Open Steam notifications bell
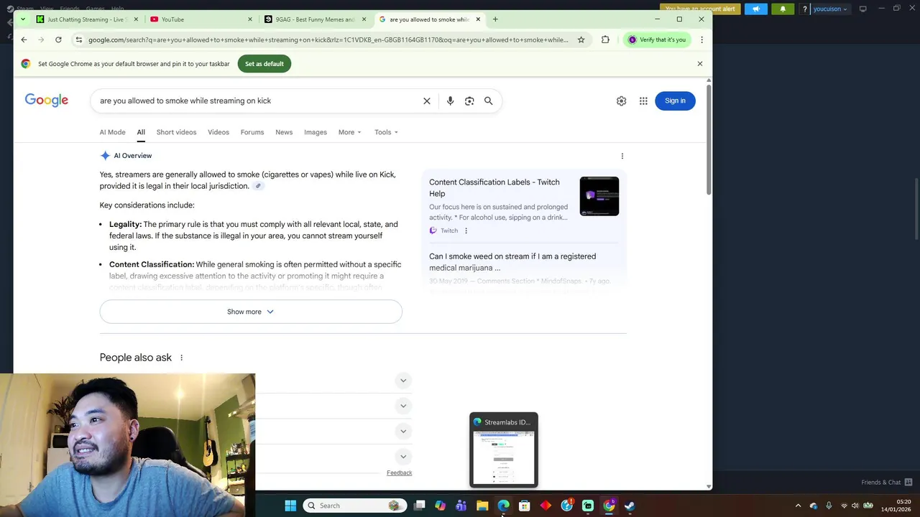 (x=783, y=9)
